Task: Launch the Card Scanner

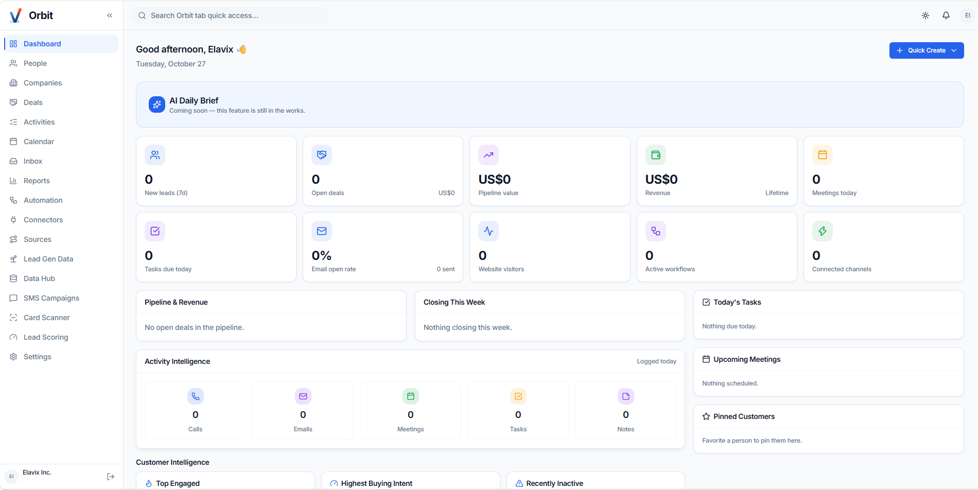Action: tap(61, 318)
